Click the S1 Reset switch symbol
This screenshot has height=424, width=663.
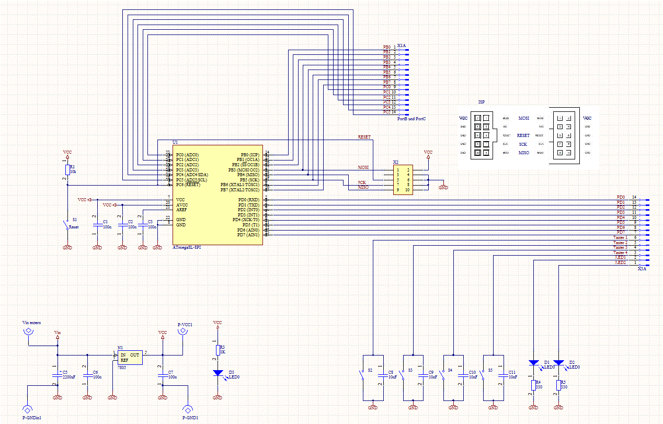pyautogui.click(x=66, y=226)
